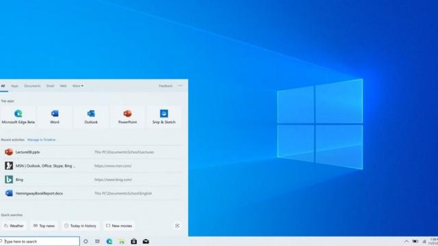Click the https://www.msn.com/ address text
The height and width of the screenshot is (246, 438).
[113, 165]
